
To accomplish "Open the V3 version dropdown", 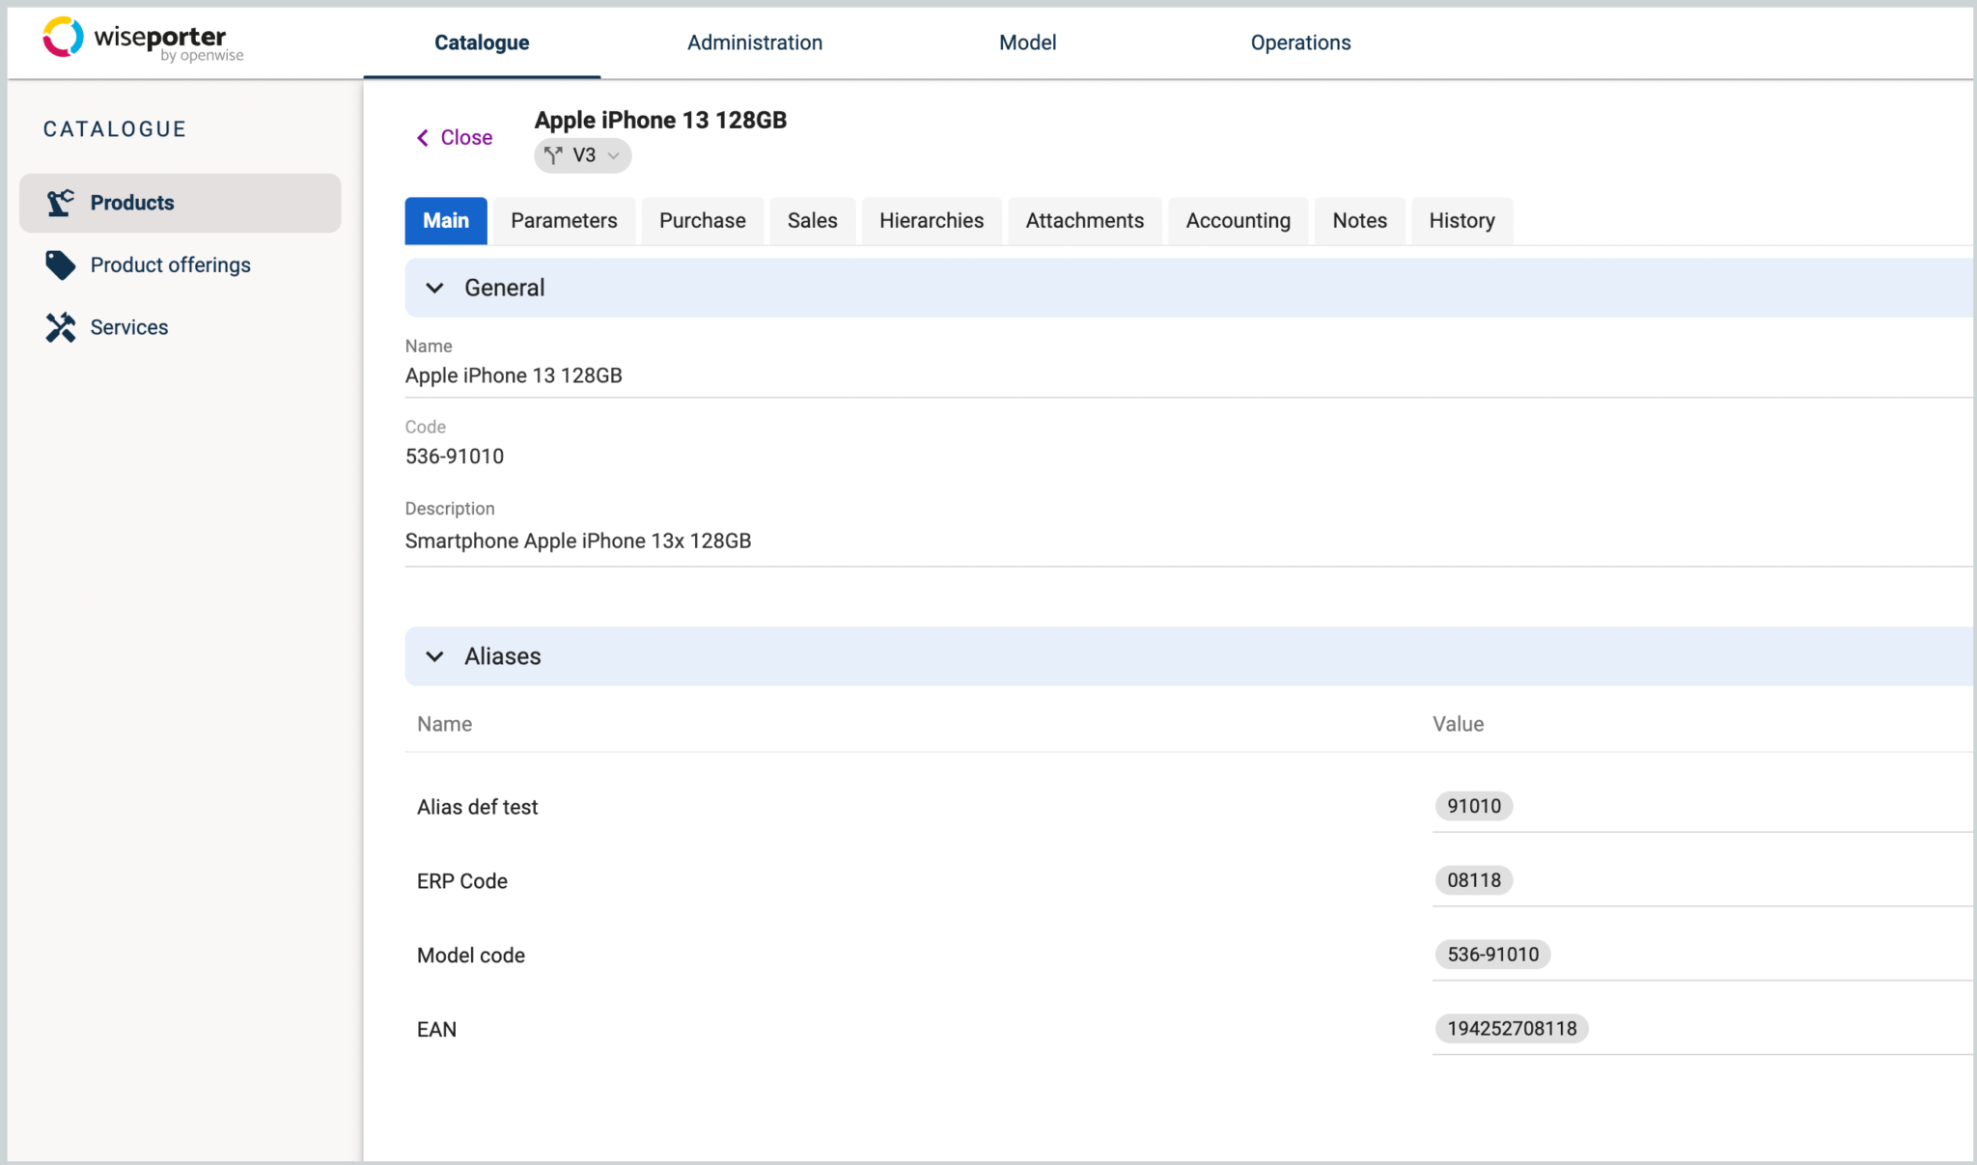I will click(x=583, y=155).
